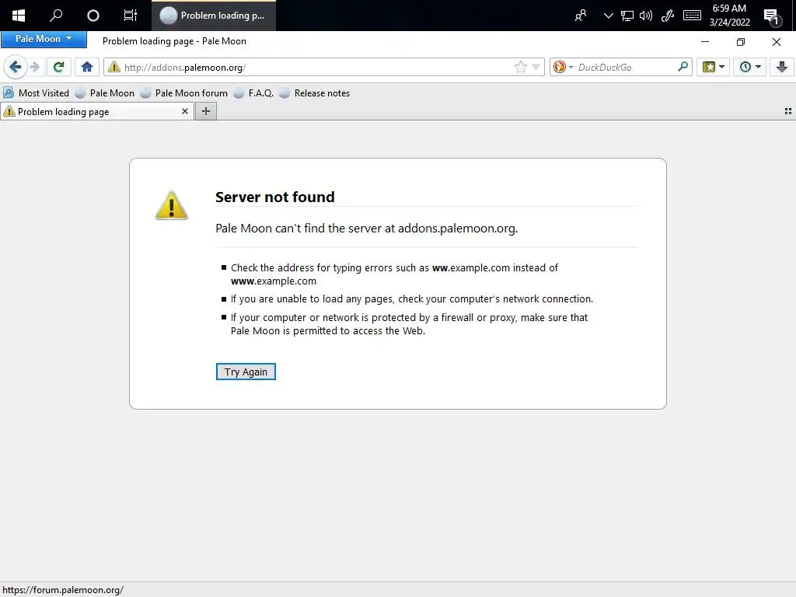Open the Pale Moon application menu

[x=44, y=39]
